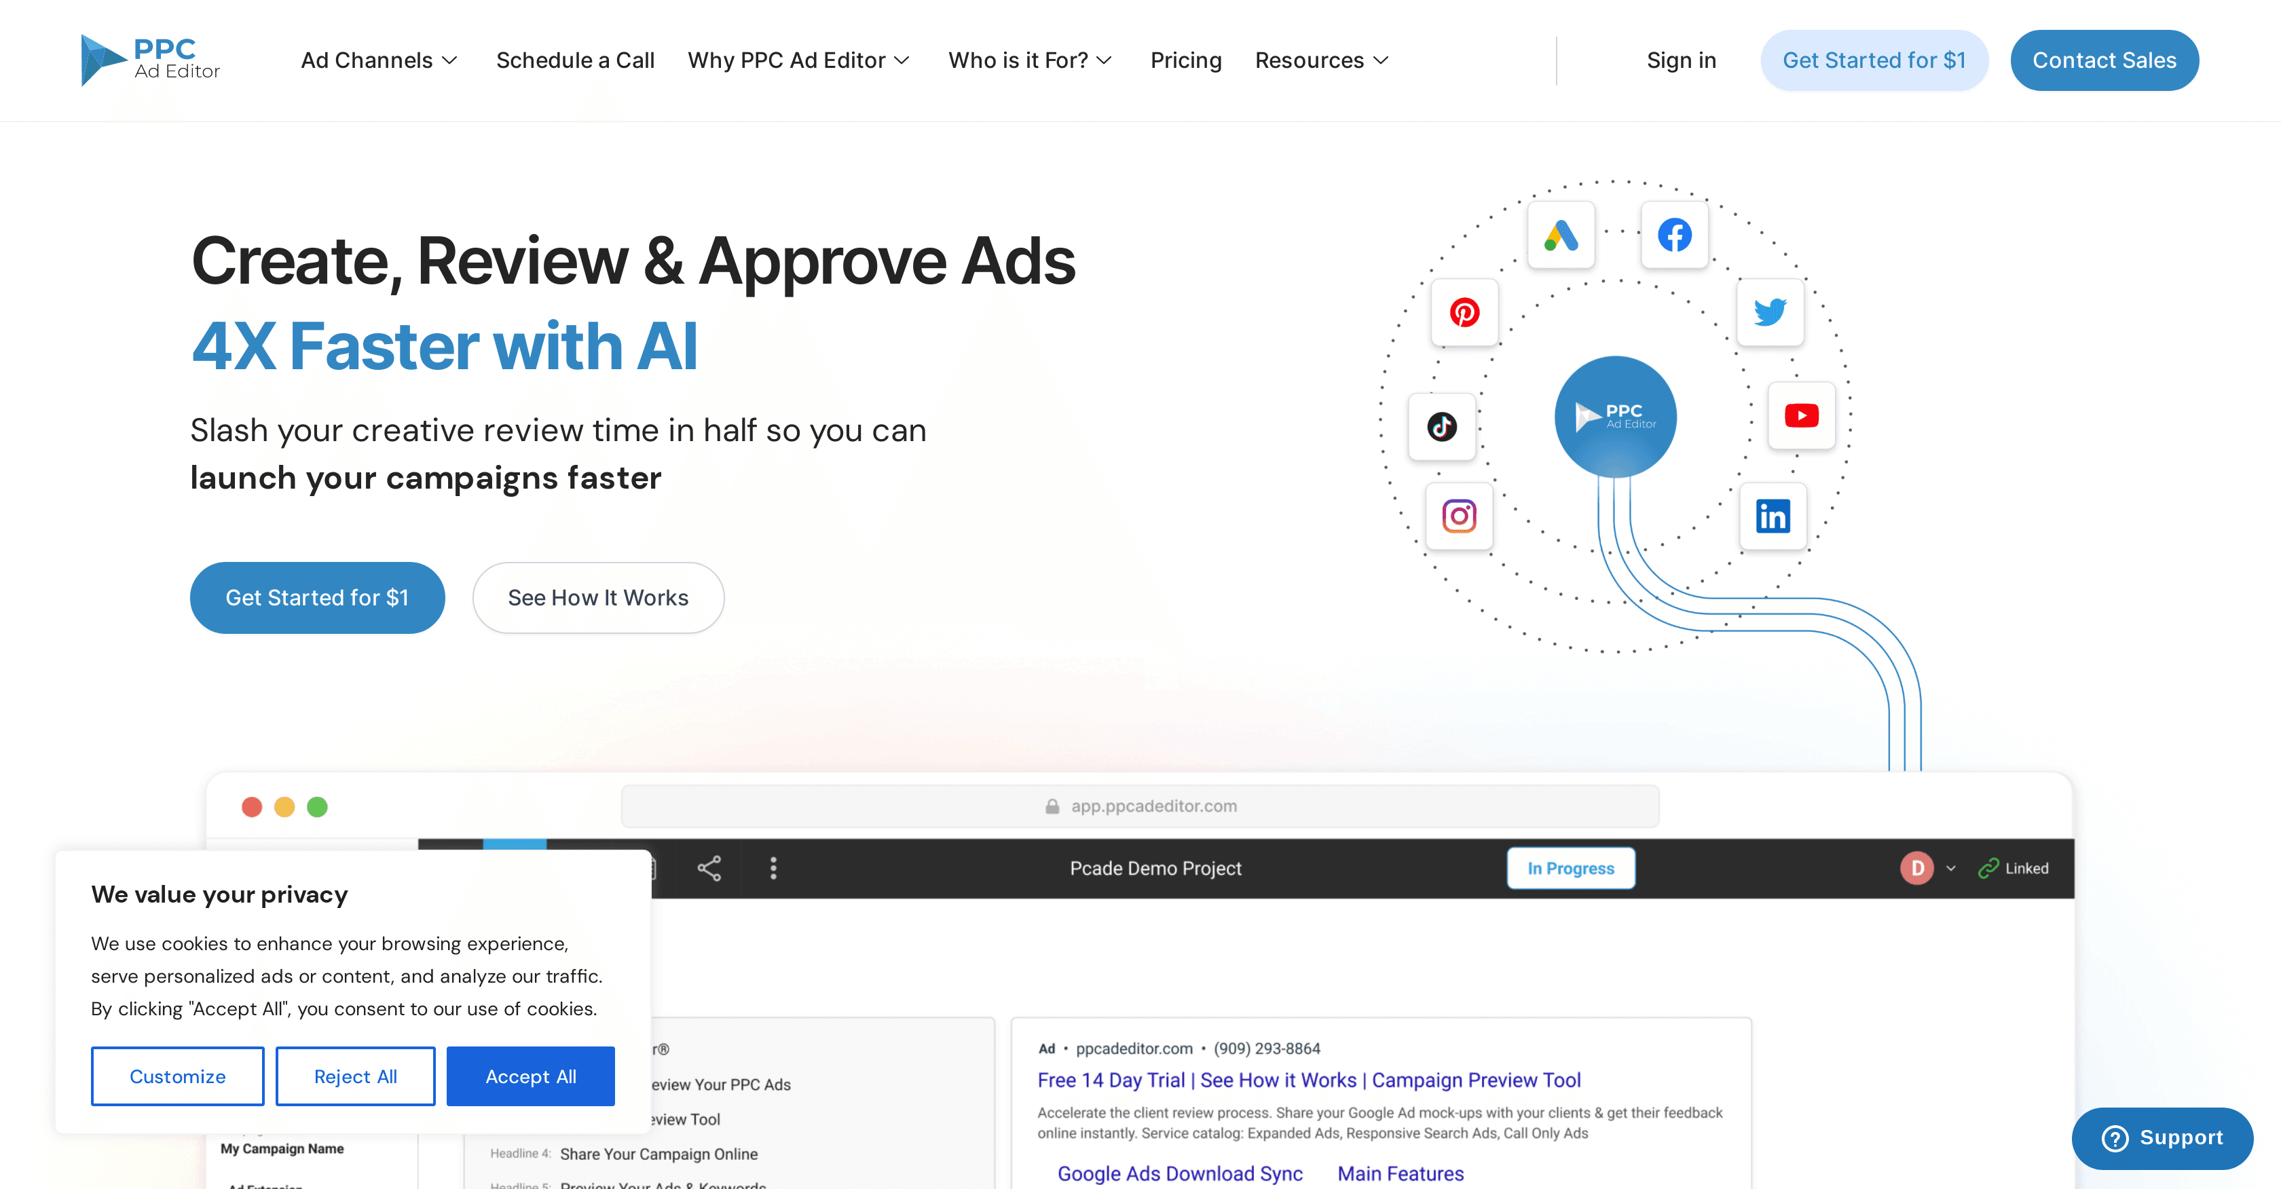This screenshot has height=1189, width=2281.
Task: Click the Instagram channel icon
Action: coord(1460,516)
